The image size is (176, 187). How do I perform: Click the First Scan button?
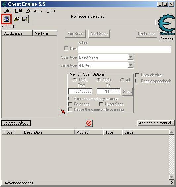(x=75, y=34)
